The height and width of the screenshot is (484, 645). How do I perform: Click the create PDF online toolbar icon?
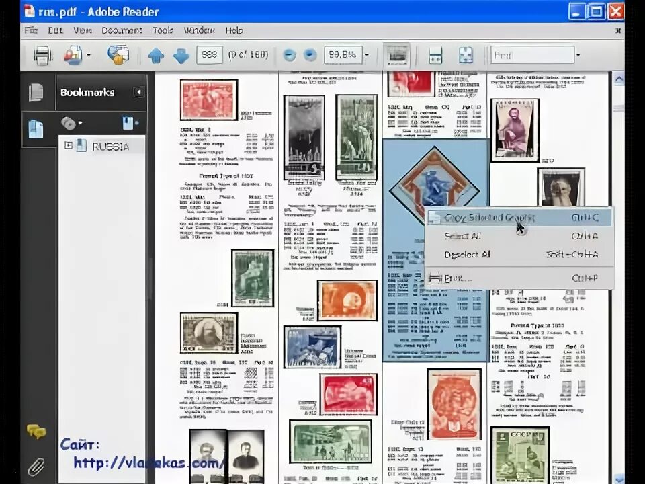click(x=73, y=55)
